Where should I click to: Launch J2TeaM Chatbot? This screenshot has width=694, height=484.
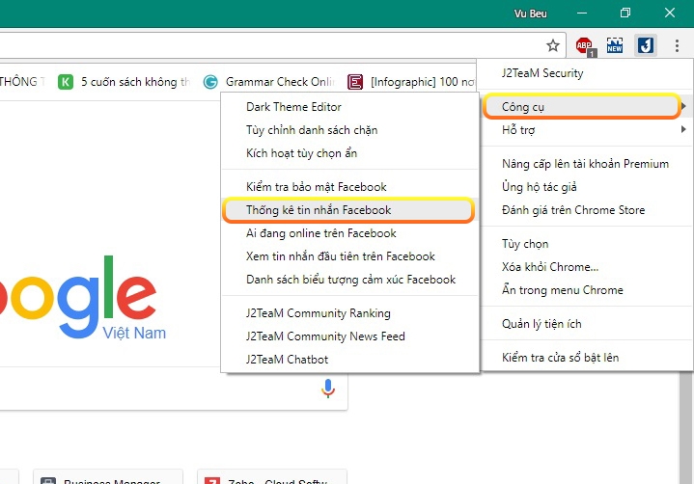click(287, 360)
